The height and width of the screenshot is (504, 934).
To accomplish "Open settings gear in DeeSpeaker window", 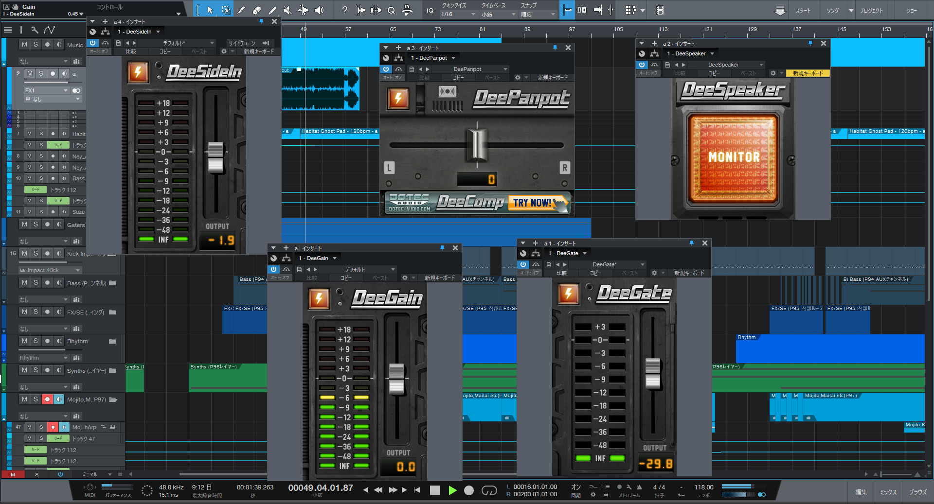I will [x=773, y=73].
